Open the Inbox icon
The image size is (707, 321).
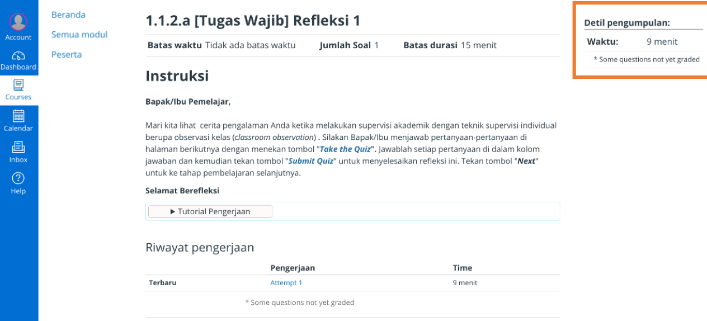[18, 148]
